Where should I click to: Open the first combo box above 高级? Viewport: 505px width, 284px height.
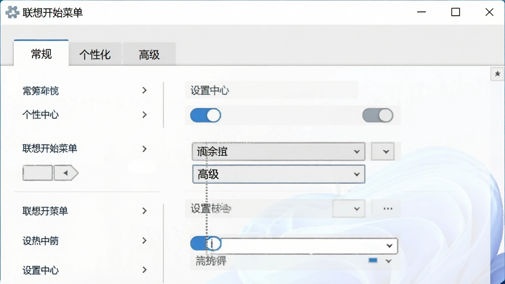[279, 151]
